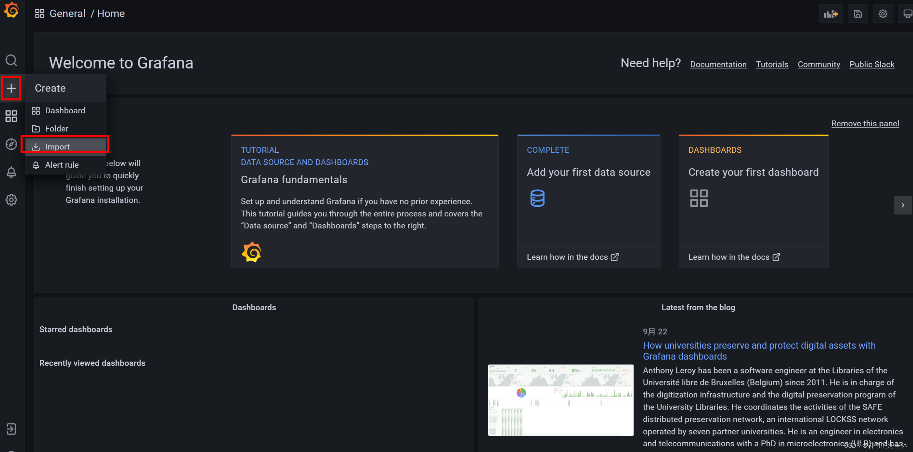
Task: Open the Tutorials help link
Action: [x=772, y=64]
